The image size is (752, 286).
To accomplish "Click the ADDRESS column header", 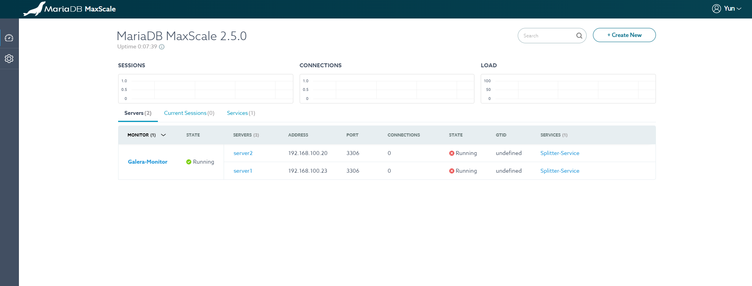I will point(298,135).
